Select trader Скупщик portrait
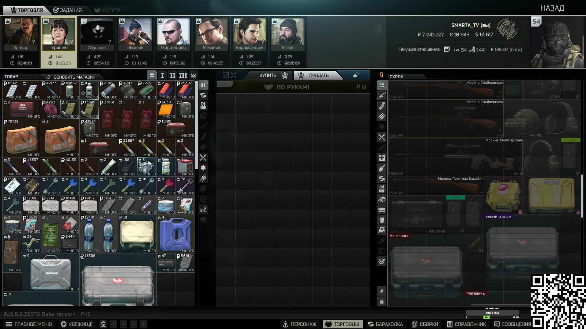Image resolution: width=586 pixels, height=329 pixels. pos(97,34)
